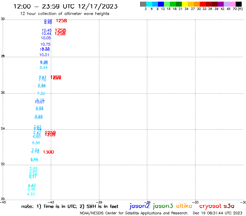Click the color scale label '45'
246x216 pixels.
click(228, 9)
